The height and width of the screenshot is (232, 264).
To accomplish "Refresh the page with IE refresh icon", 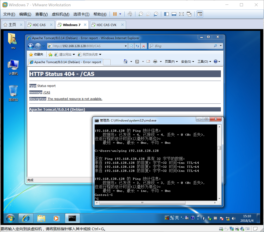I will coord(137,46).
